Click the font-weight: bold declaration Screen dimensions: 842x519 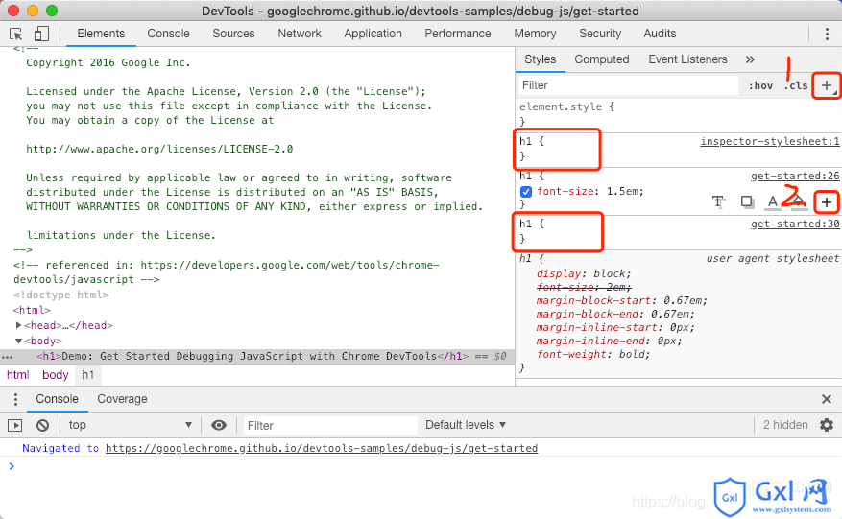(593, 354)
